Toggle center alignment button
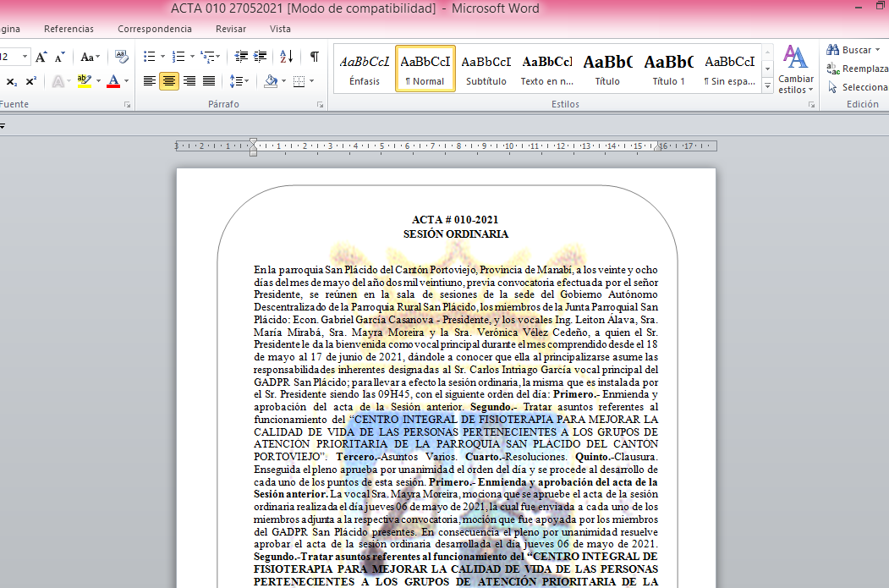This screenshot has width=889, height=588. [x=169, y=82]
